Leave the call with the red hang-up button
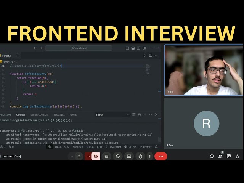 (161, 156)
